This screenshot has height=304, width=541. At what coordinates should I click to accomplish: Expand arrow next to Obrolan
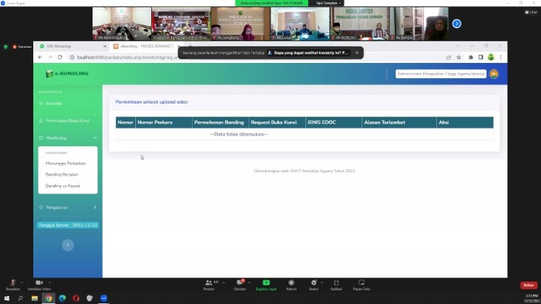pos(249,282)
